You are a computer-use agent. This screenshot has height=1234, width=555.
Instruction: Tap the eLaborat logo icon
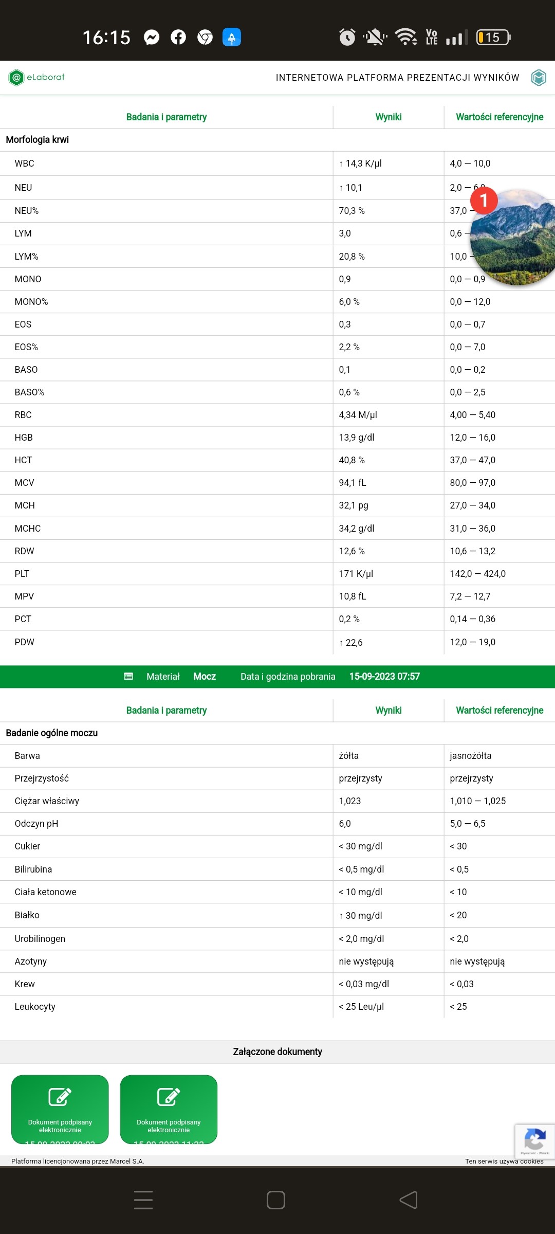pos(16,78)
